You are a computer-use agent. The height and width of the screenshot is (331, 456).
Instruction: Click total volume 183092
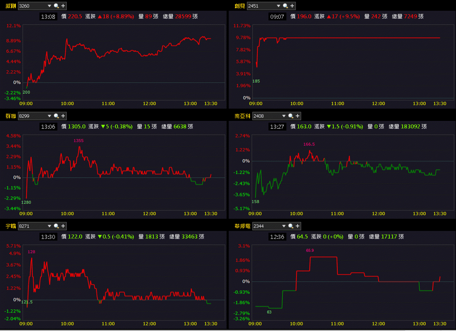(410, 126)
